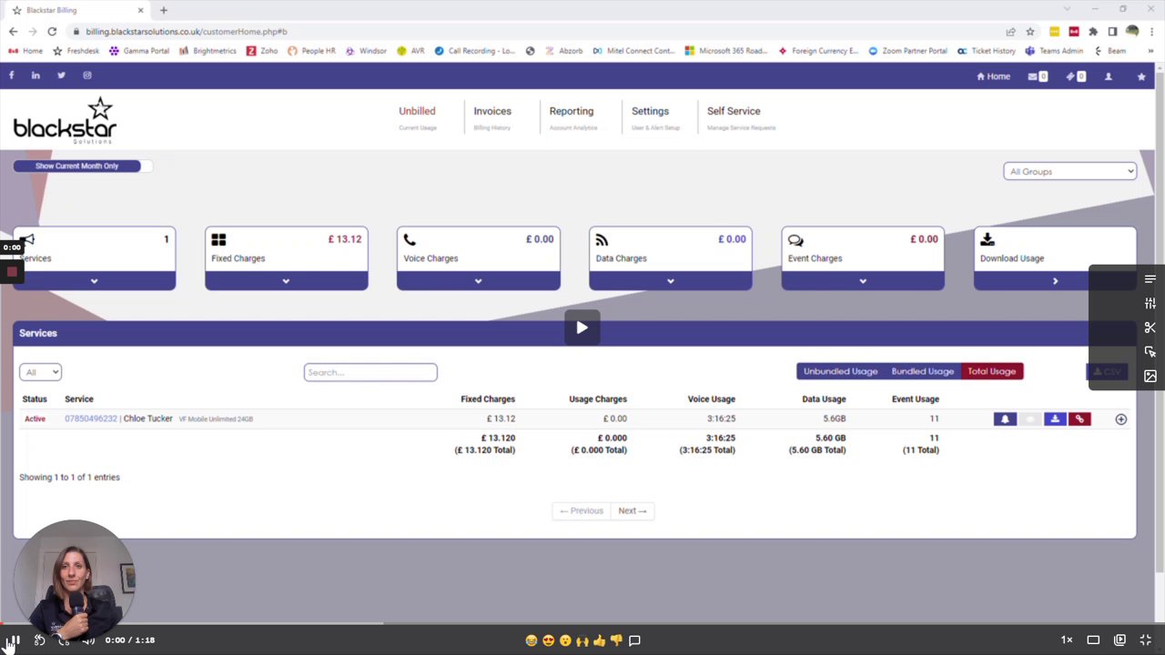Click the rewind icon in video player

coord(39,640)
